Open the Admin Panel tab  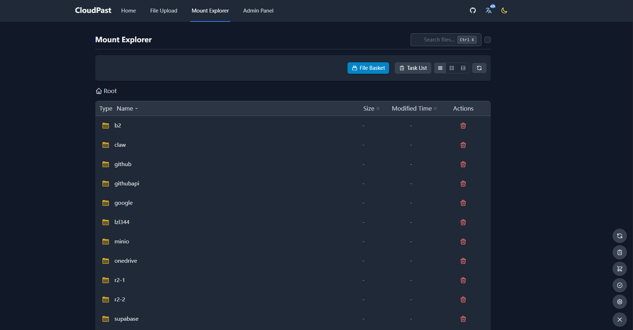[258, 11]
